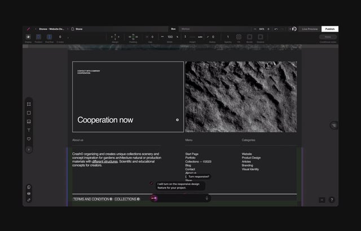Click the AI assistant orb icon
361x231 pixels.
pos(154,198)
